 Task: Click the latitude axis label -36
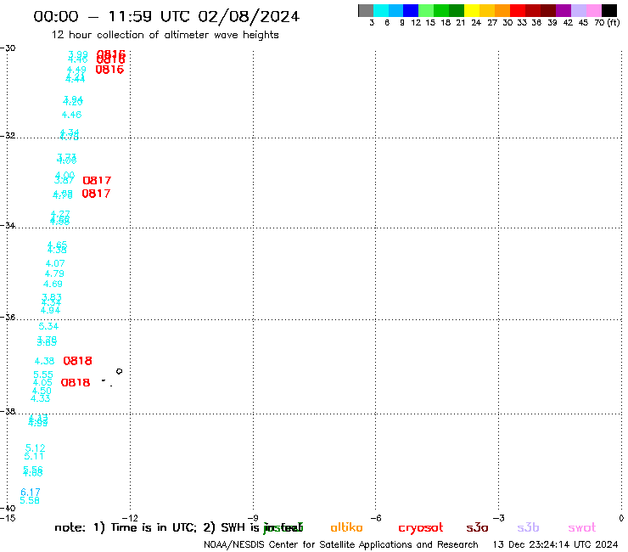8,317
